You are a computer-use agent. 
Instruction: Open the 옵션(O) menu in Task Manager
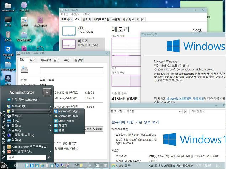[75, 14]
